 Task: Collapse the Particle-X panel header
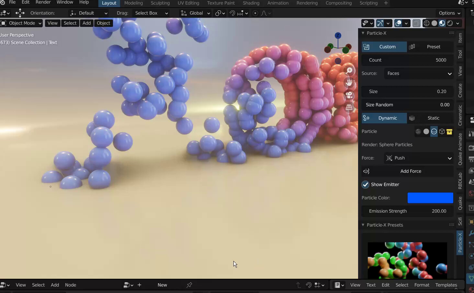click(363, 33)
